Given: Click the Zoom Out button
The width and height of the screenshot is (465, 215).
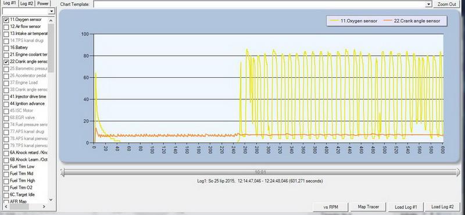Looking at the screenshot, I should 446,5.
